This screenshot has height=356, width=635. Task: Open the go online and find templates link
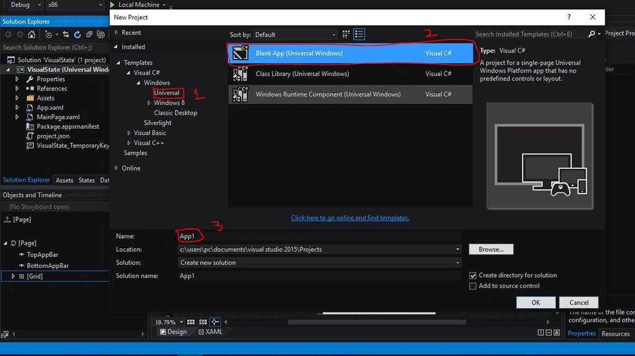[x=350, y=218]
